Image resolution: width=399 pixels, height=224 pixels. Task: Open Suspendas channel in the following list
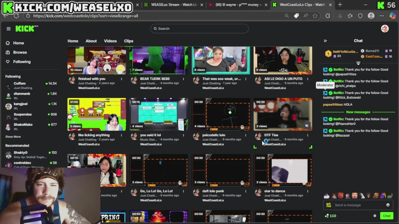[x=31, y=116]
